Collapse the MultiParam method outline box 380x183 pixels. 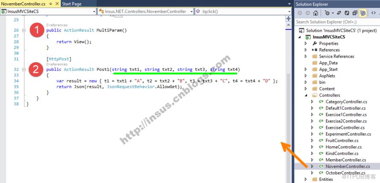click(x=24, y=31)
